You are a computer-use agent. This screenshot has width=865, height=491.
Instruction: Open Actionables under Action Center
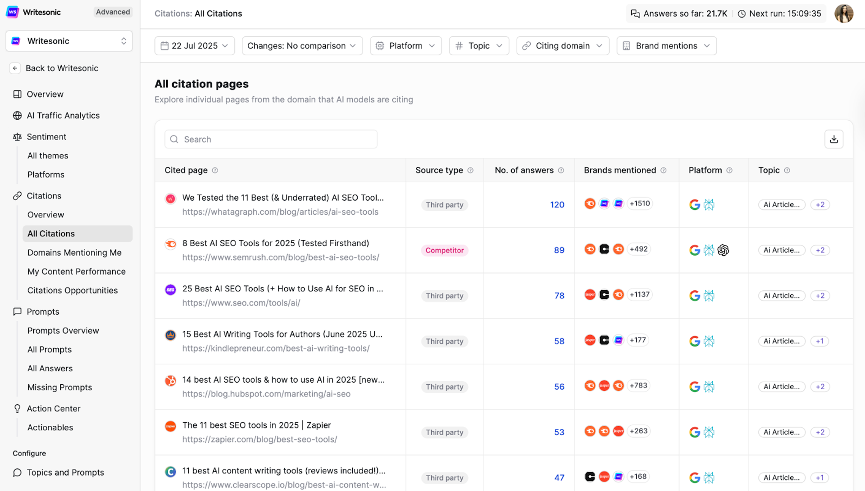coord(50,428)
